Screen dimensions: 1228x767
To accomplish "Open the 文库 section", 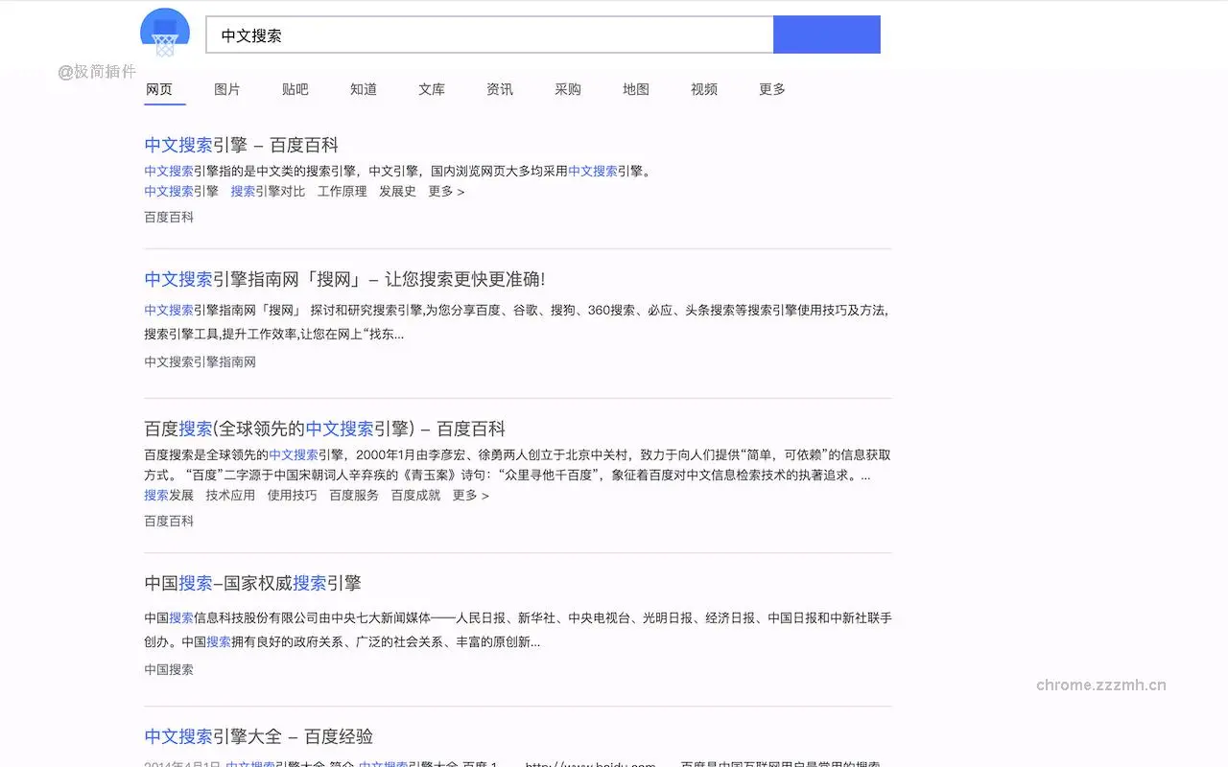I will click(x=432, y=89).
